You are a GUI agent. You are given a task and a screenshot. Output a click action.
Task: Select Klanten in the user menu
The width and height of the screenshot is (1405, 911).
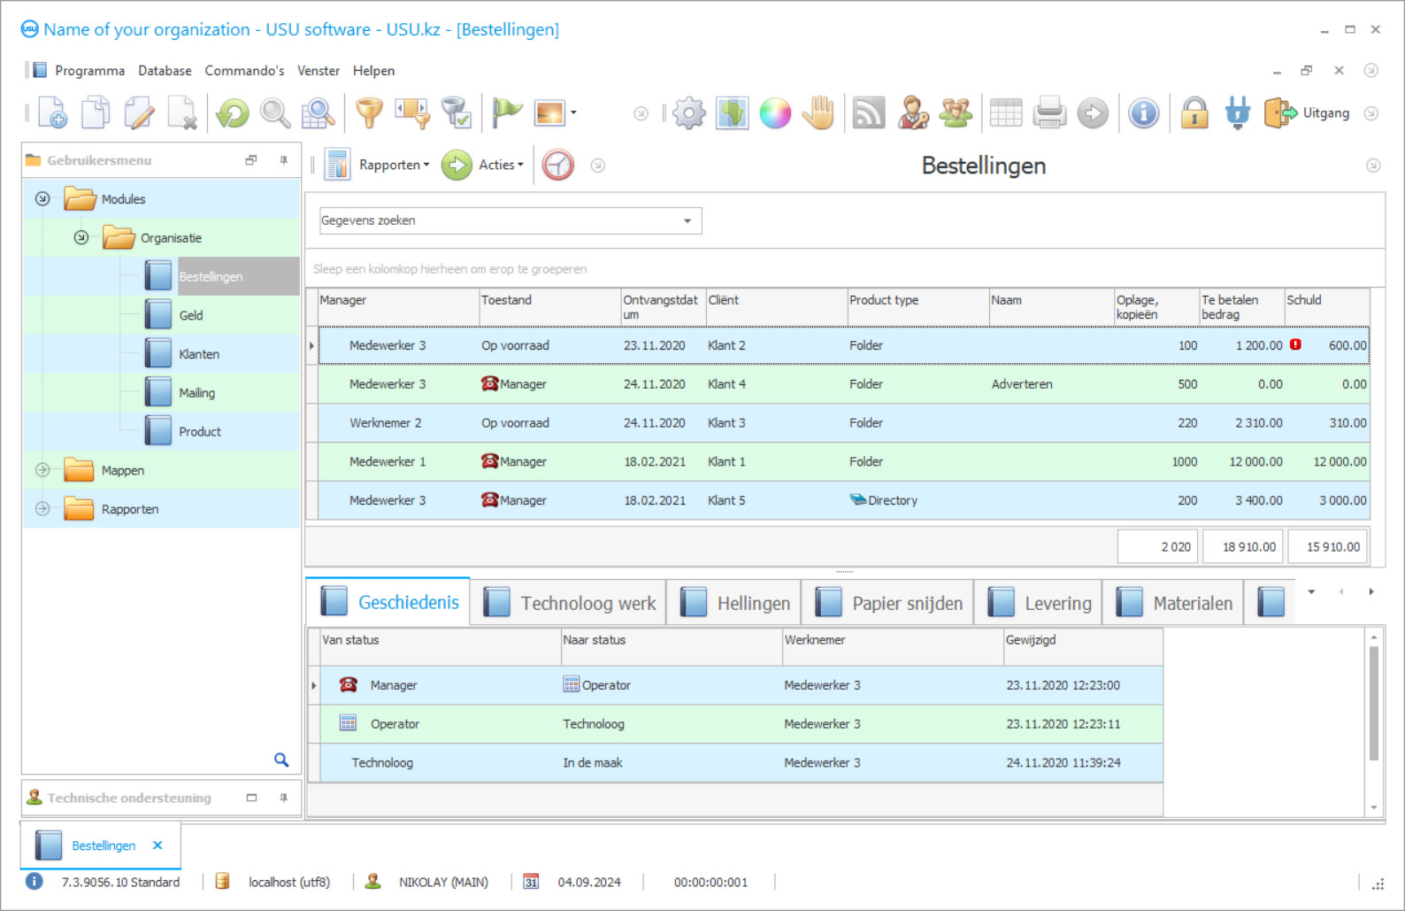click(x=199, y=354)
